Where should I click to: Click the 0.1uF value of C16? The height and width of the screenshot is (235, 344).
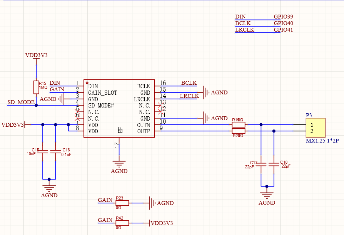click(x=66, y=154)
